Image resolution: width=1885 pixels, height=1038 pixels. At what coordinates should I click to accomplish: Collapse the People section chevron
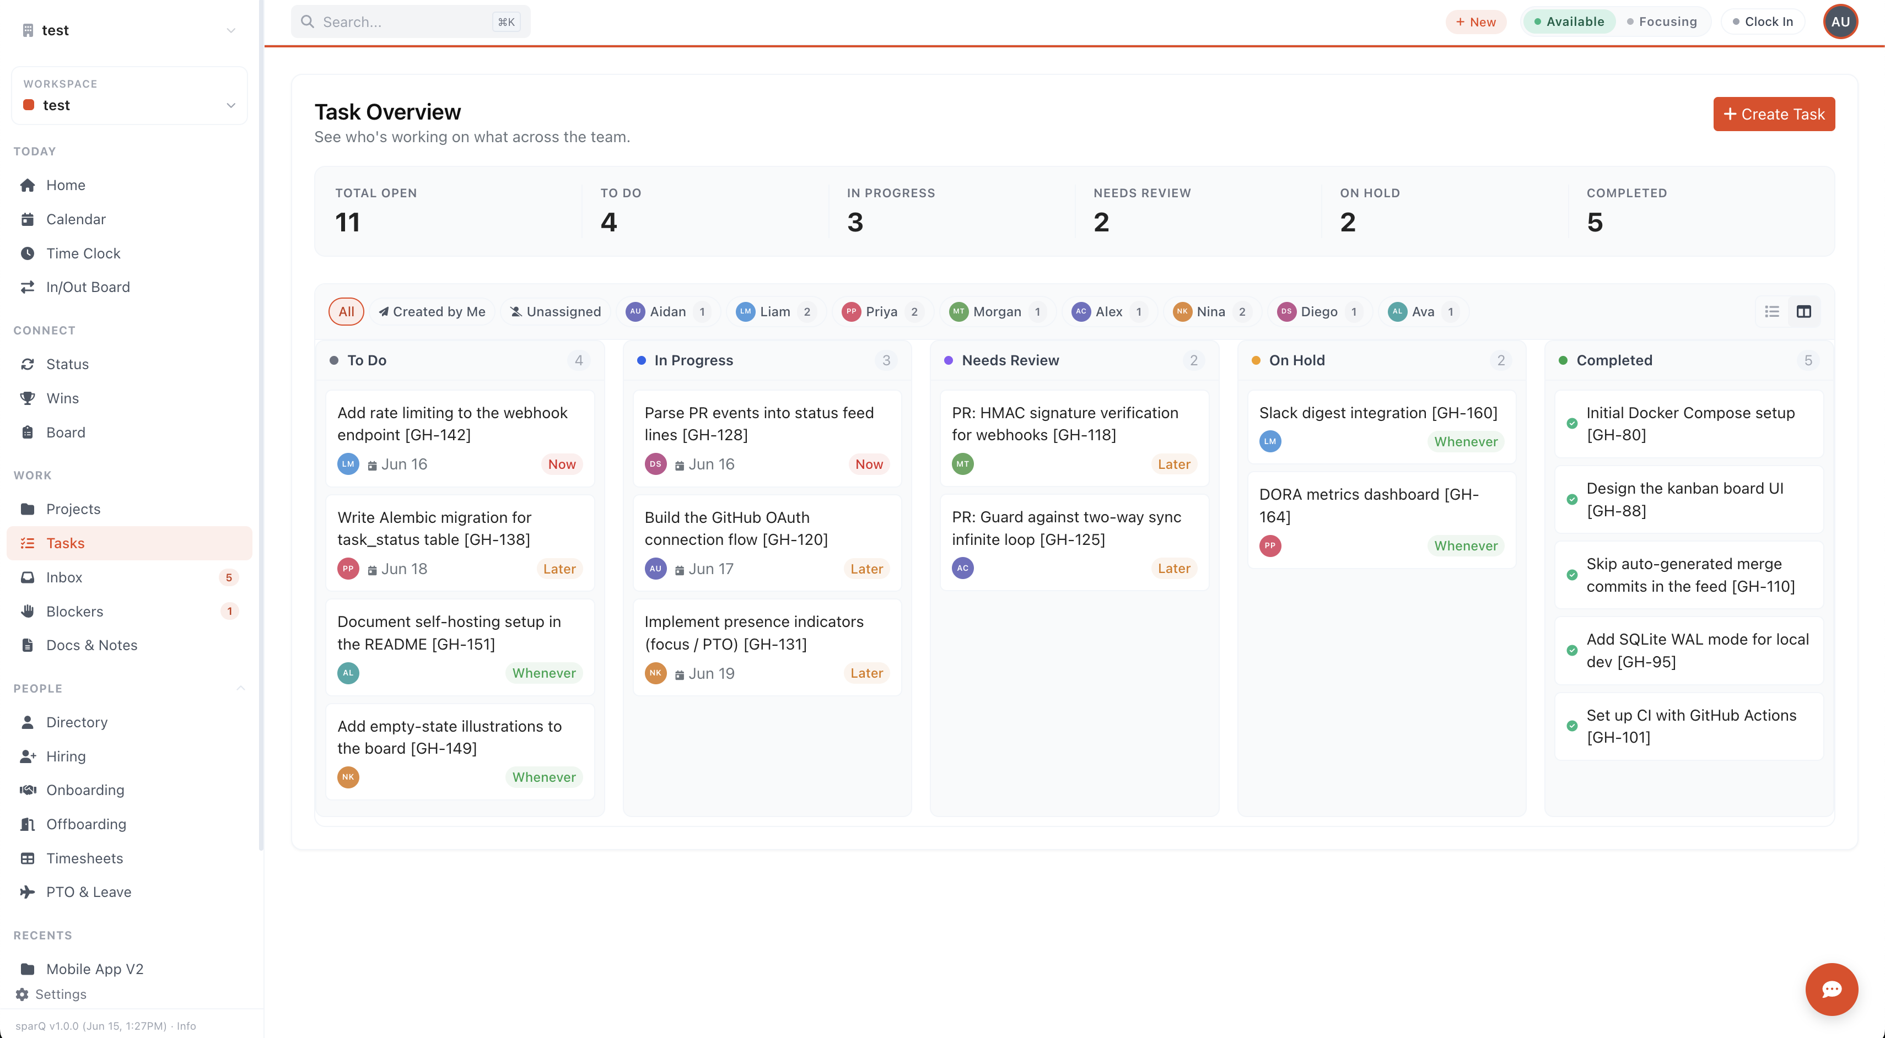tap(240, 688)
